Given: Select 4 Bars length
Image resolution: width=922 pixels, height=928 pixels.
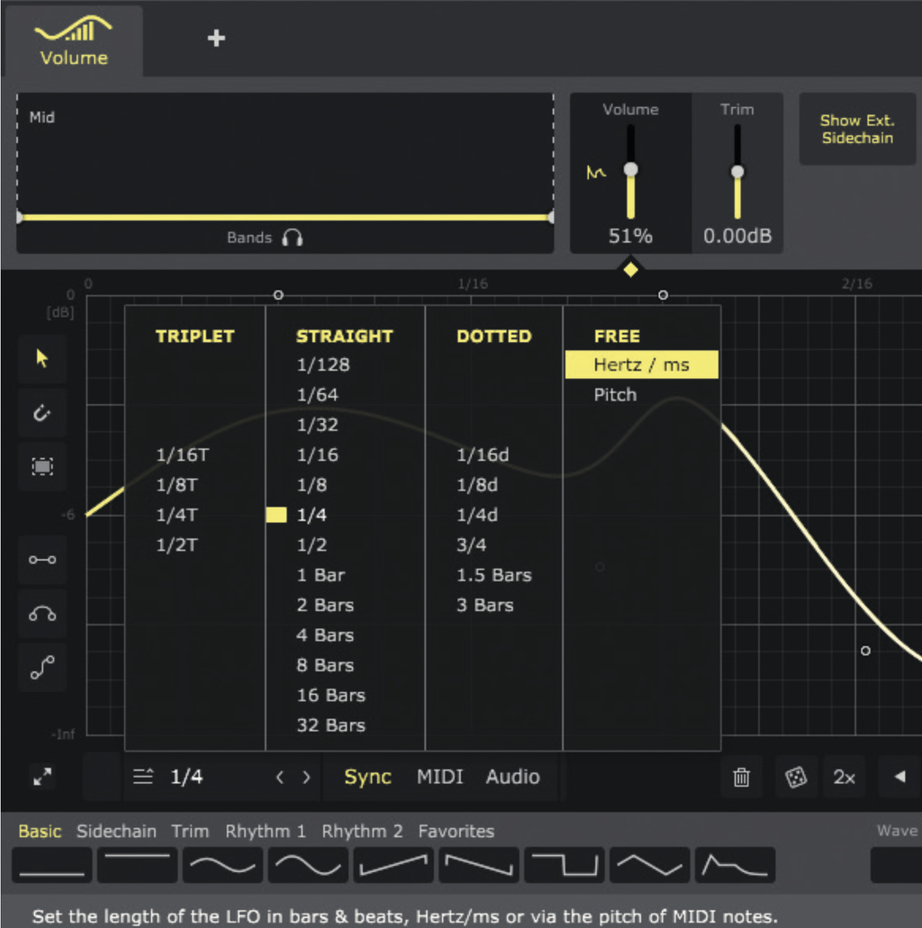Looking at the screenshot, I should [x=325, y=635].
